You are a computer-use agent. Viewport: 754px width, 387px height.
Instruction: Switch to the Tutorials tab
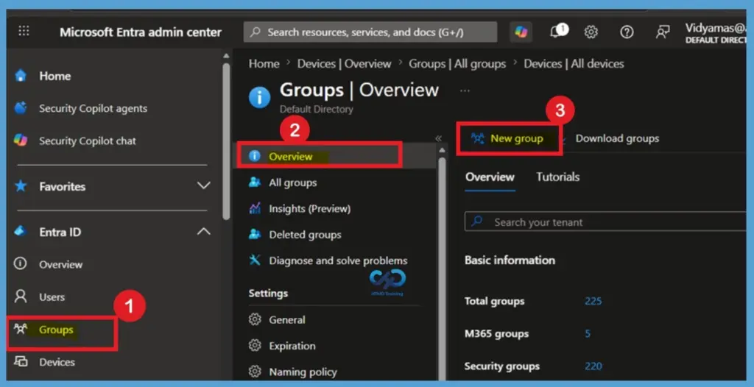[x=558, y=177]
